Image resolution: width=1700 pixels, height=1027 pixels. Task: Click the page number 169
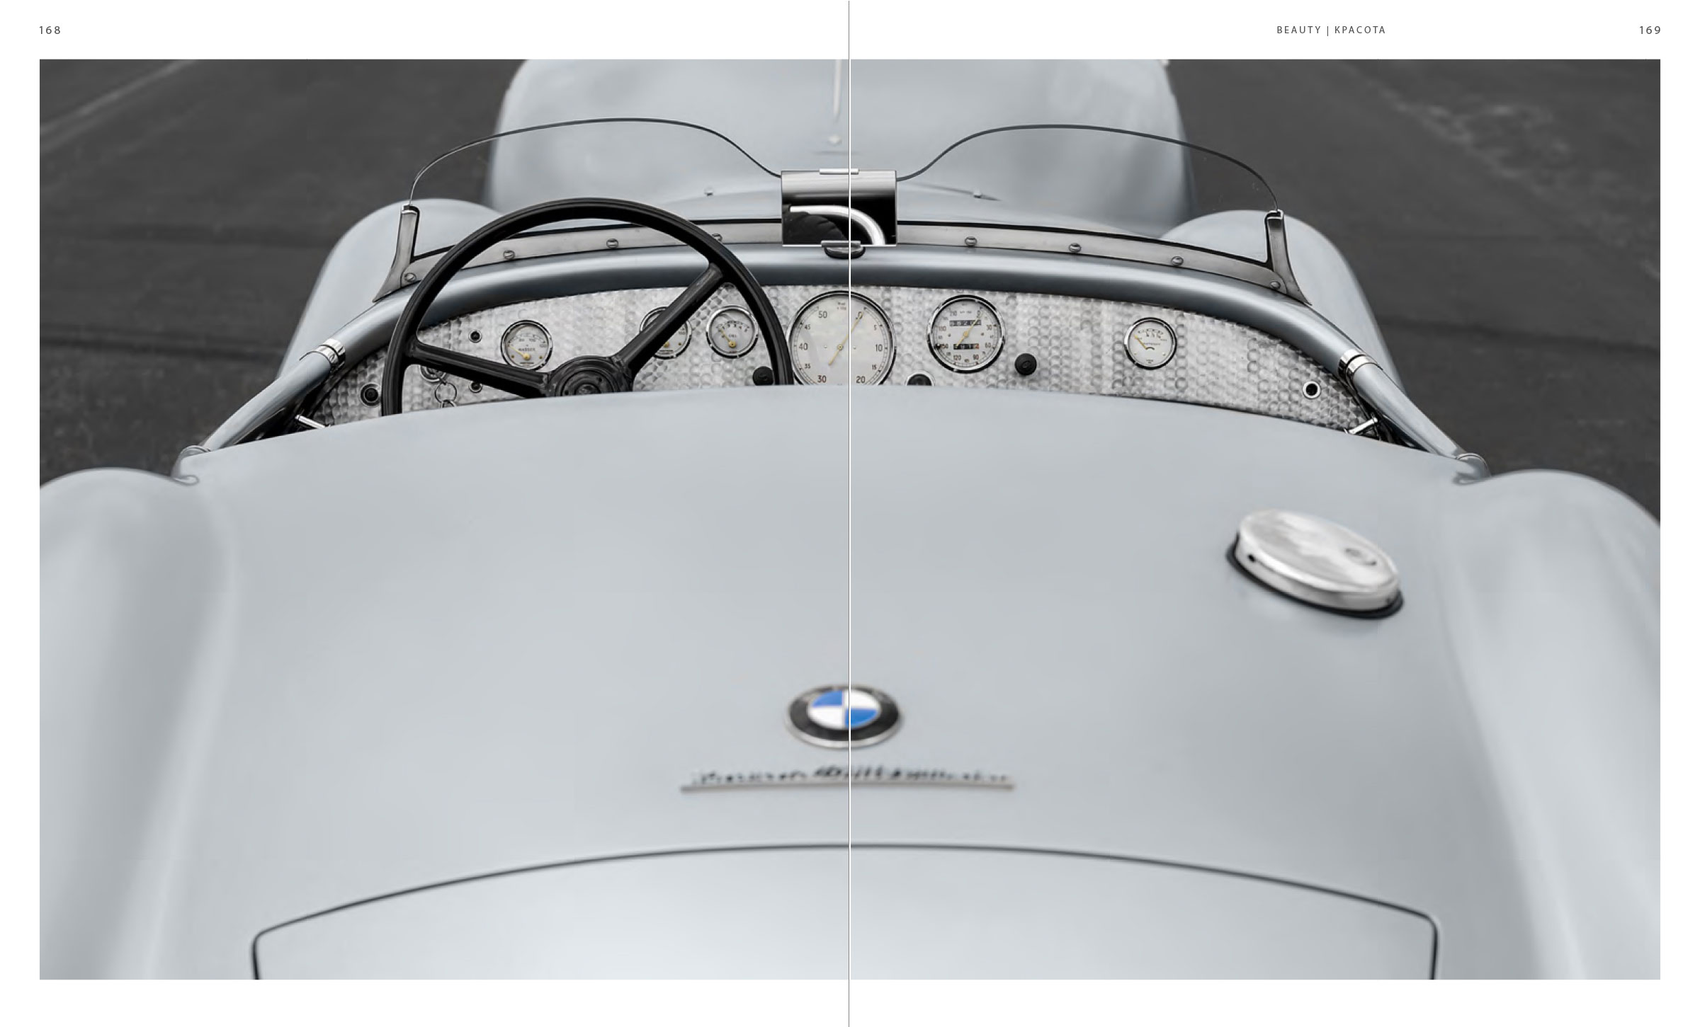tap(1650, 30)
